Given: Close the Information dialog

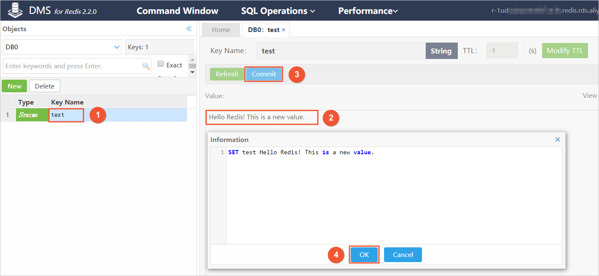Looking at the screenshot, I should [x=558, y=139].
